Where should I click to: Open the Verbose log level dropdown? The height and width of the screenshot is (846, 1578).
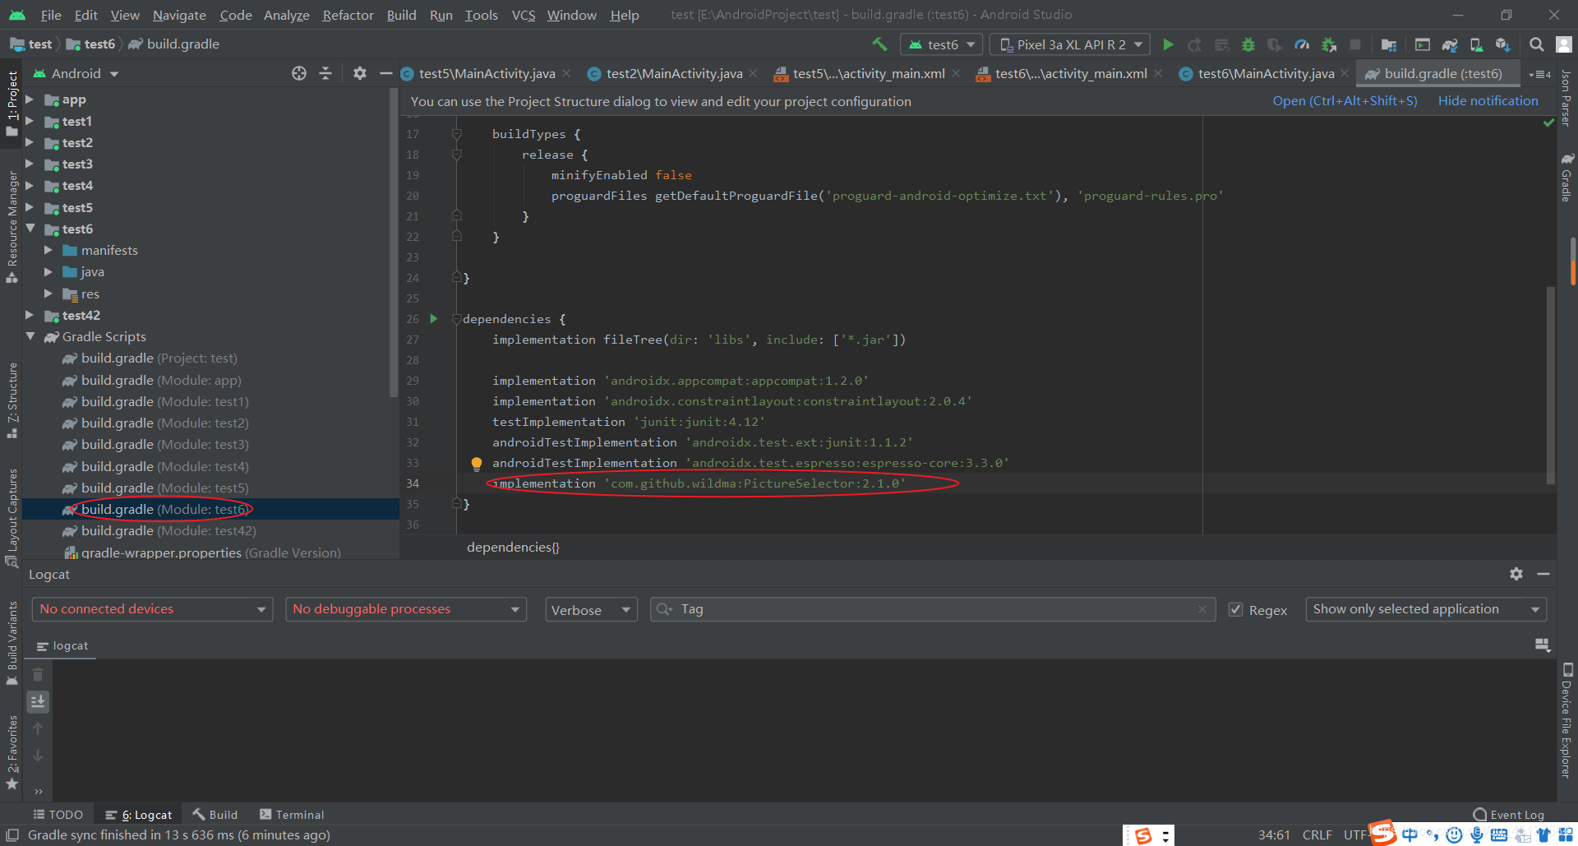[x=591, y=609]
